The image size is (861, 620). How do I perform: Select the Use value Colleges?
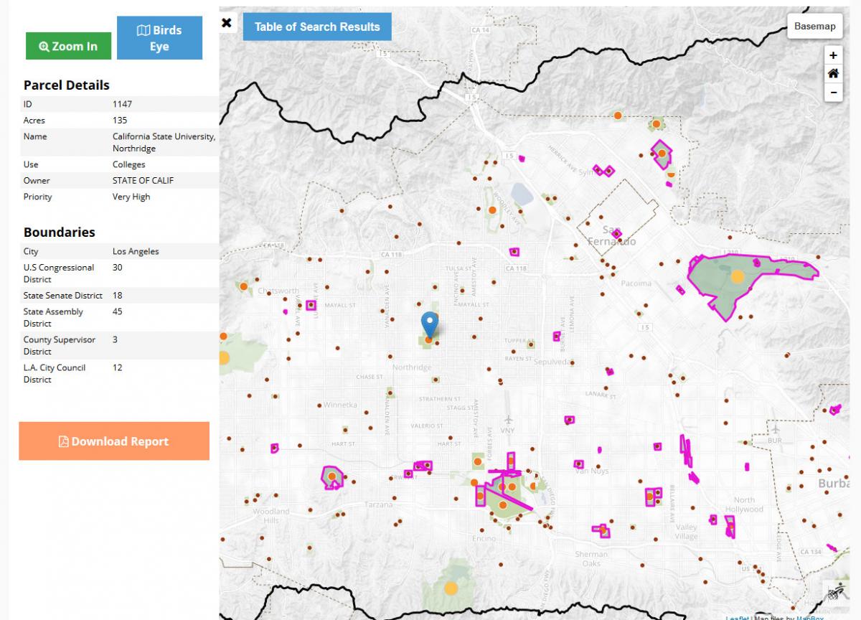pyautogui.click(x=129, y=164)
